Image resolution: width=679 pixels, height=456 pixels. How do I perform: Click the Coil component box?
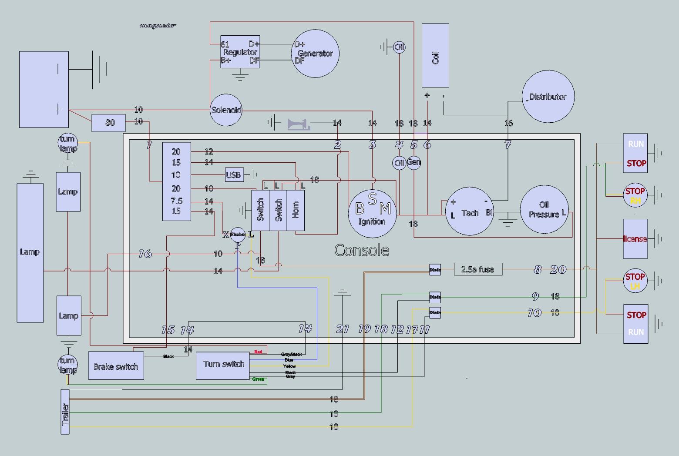435,55
